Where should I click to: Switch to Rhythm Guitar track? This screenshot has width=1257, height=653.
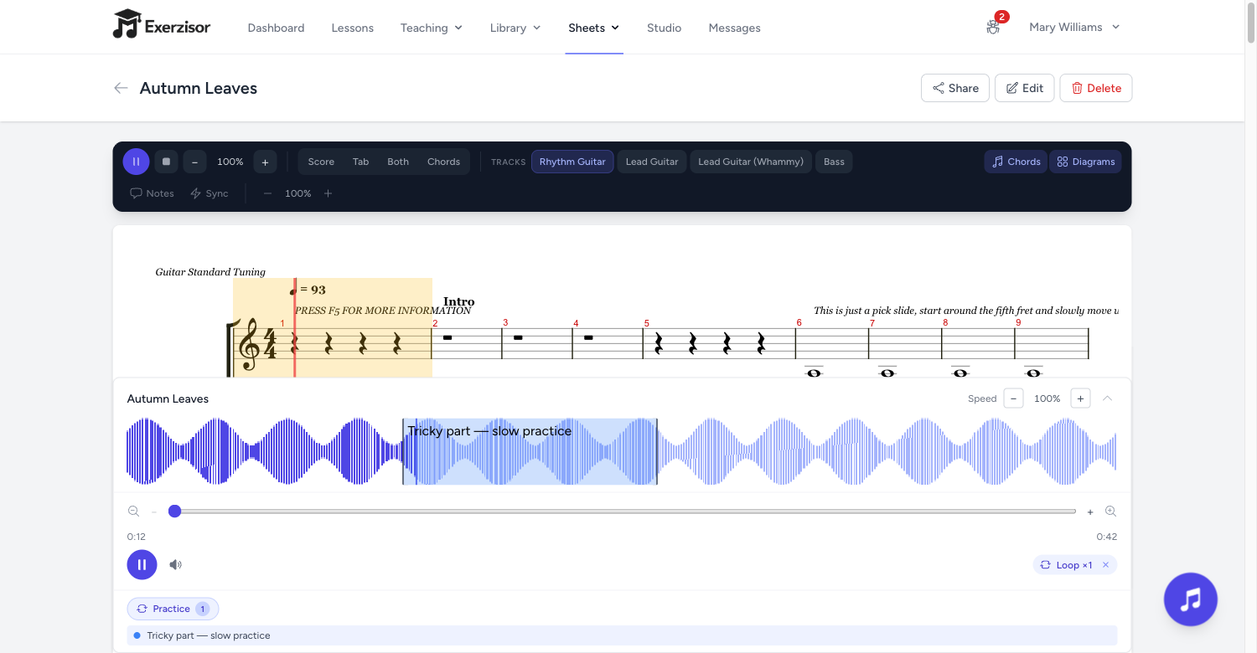(x=572, y=162)
